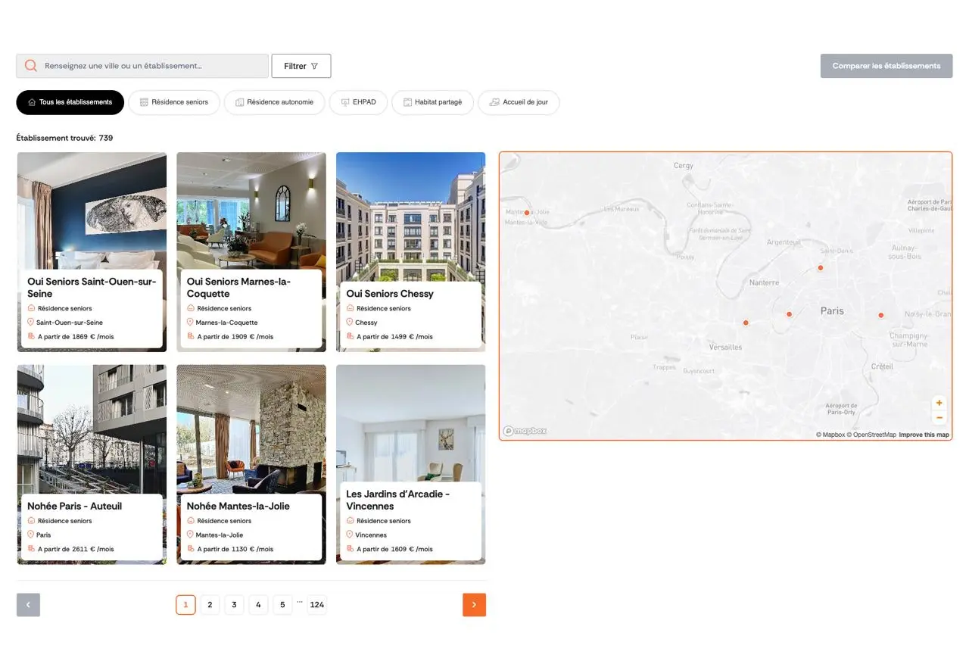969x661 pixels.
Task: Open the Oui Seniors Chessy title
Action: click(390, 294)
